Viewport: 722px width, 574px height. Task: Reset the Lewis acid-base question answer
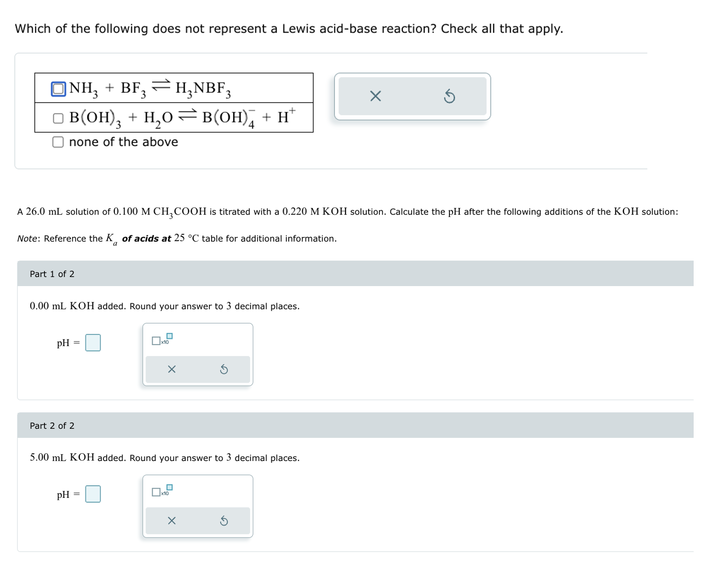coord(450,96)
